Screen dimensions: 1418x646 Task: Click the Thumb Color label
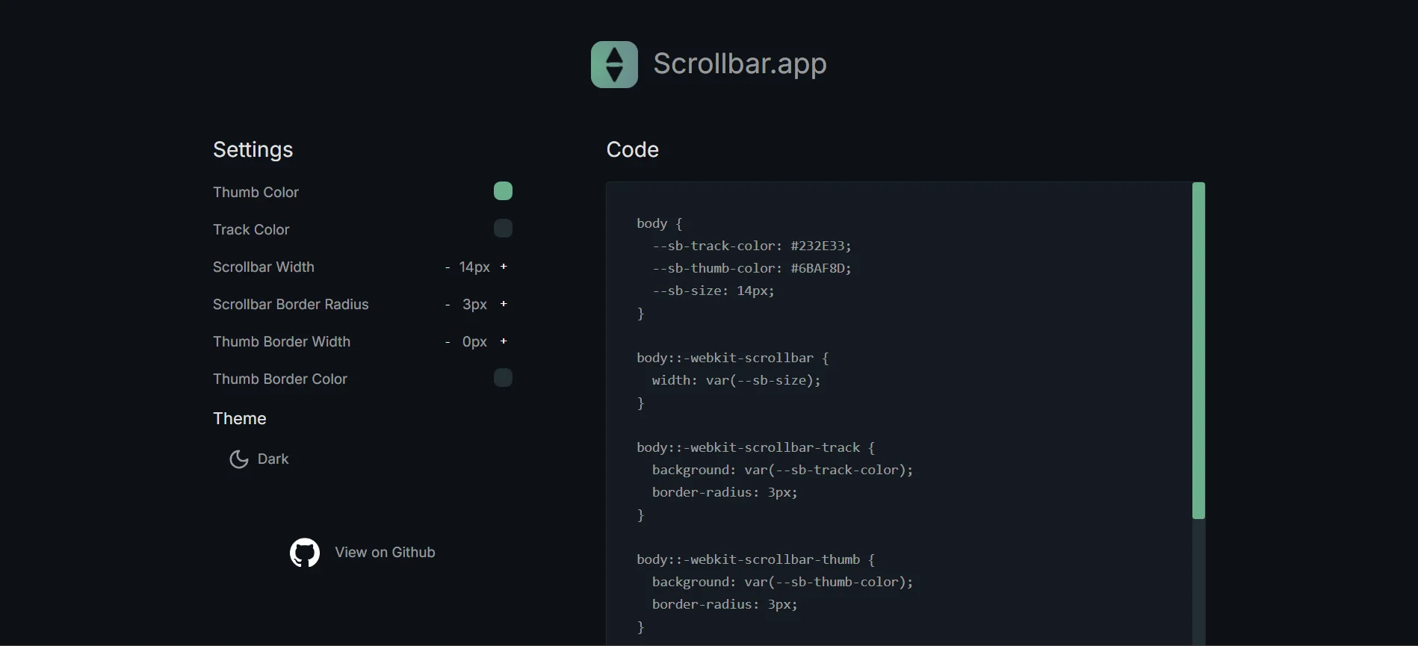click(x=256, y=192)
